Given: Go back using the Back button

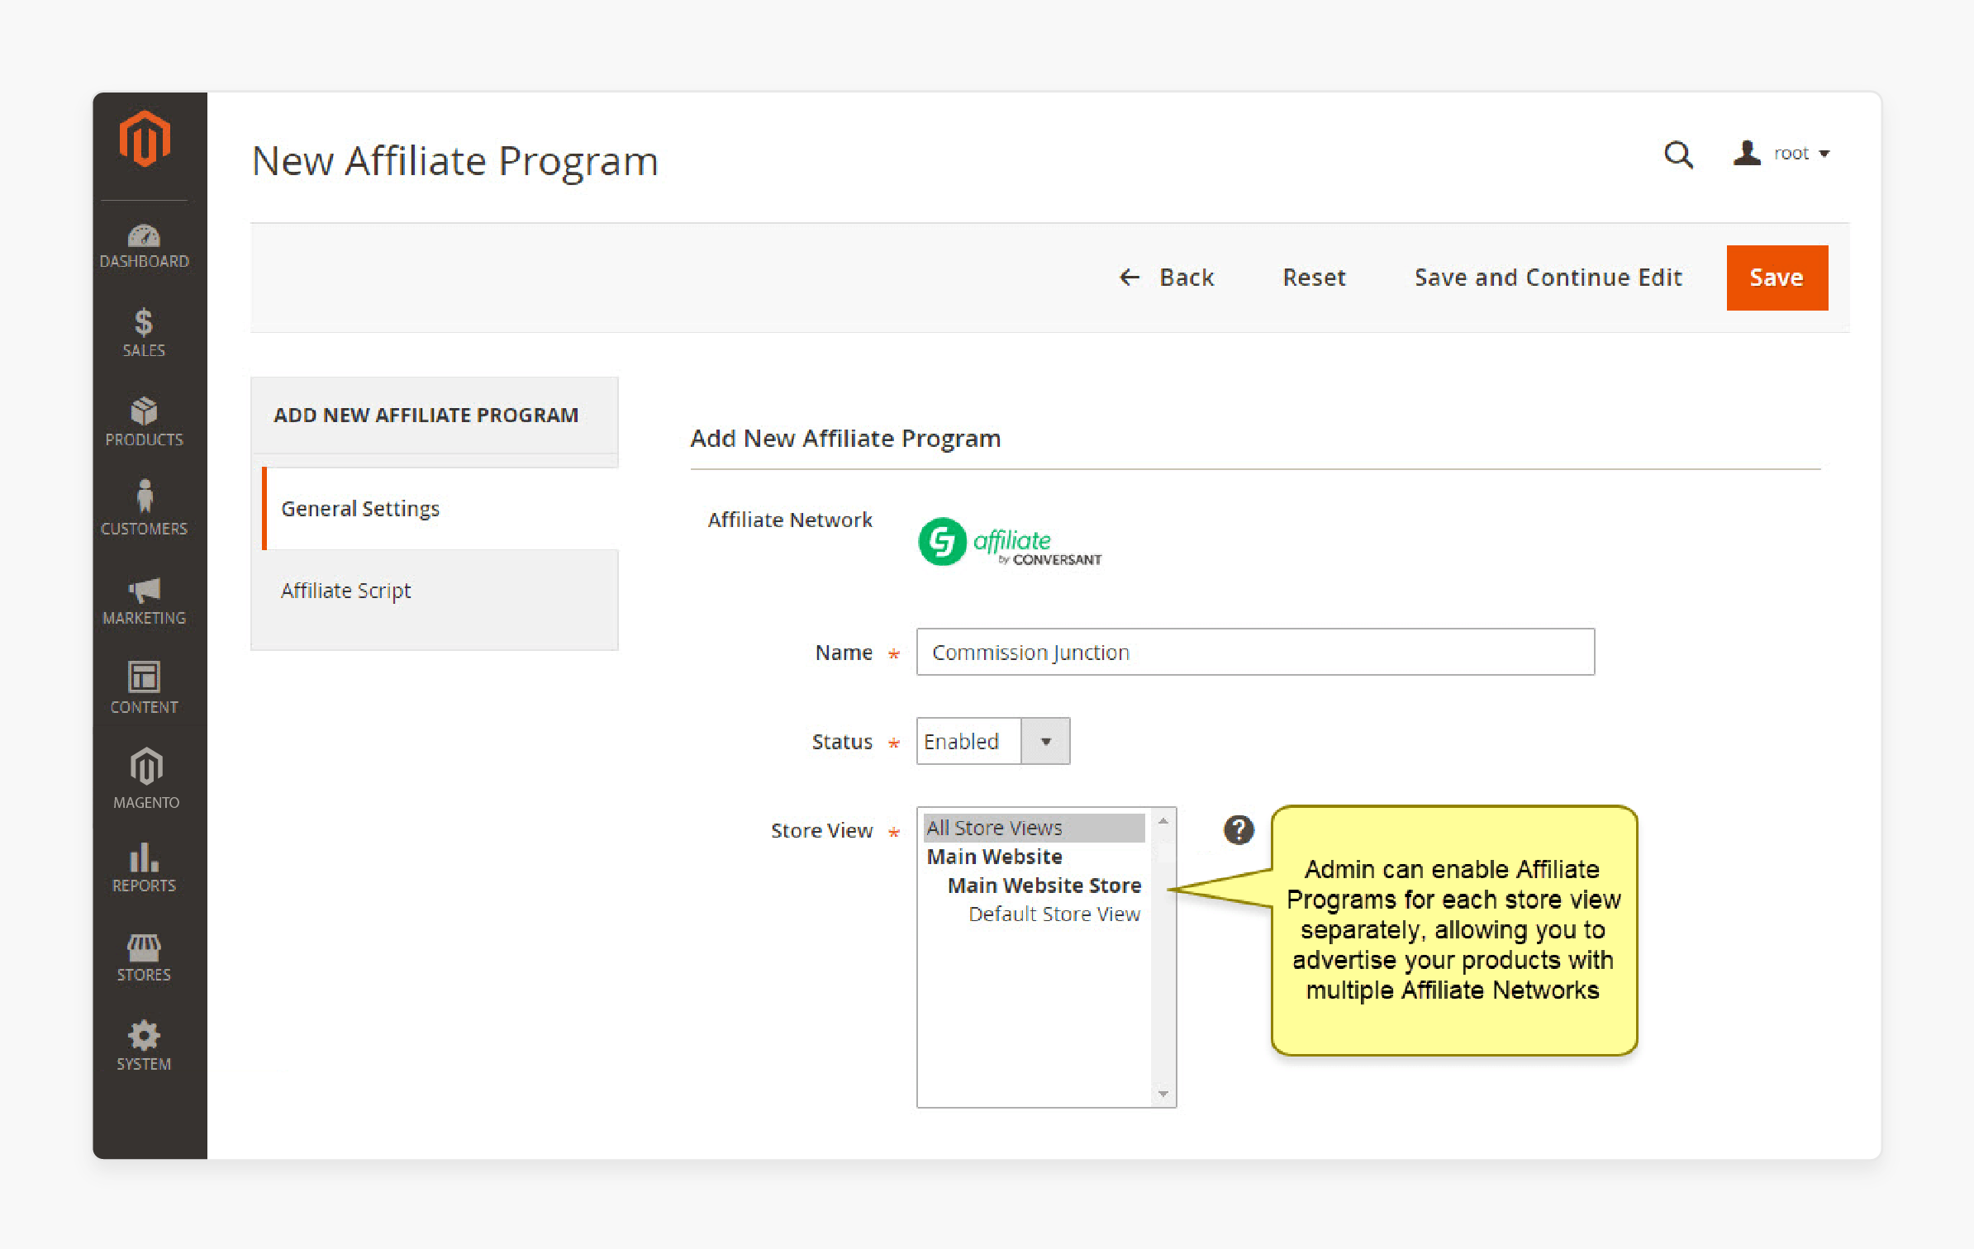Looking at the screenshot, I should [1167, 278].
